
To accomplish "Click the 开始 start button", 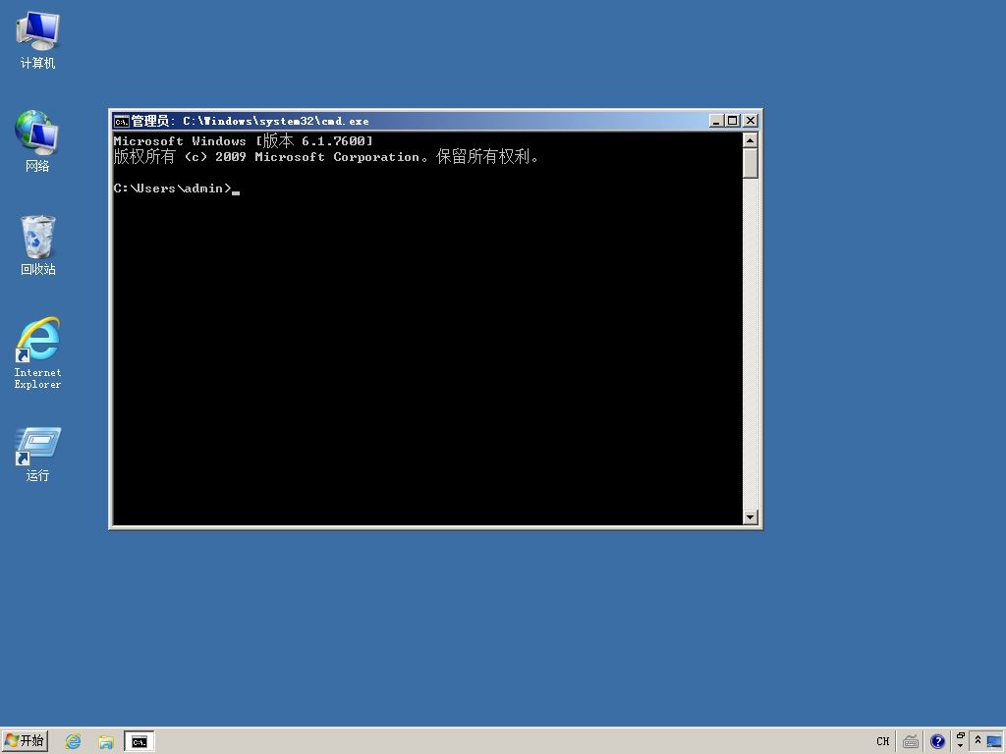I will click(x=25, y=741).
